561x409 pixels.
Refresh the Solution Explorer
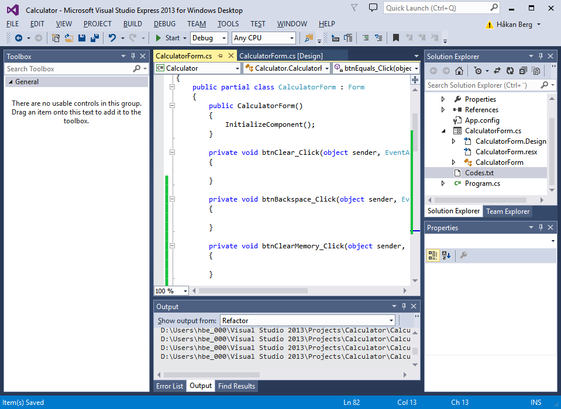point(510,71)
